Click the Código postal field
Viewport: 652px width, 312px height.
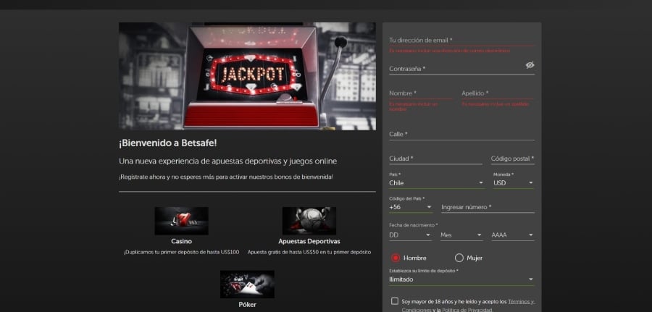click(x=512, y=159)
